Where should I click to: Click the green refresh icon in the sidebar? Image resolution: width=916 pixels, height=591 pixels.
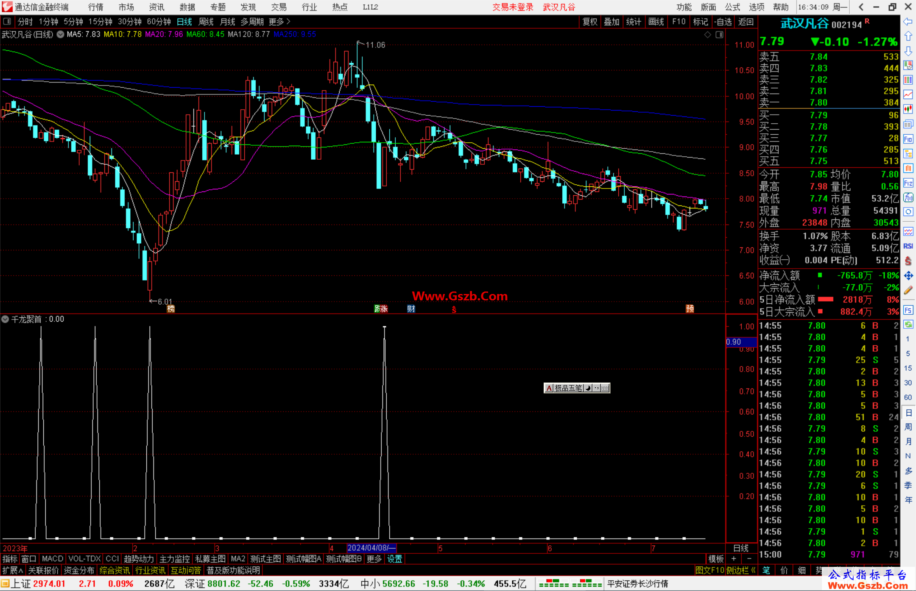click(908, 325)
